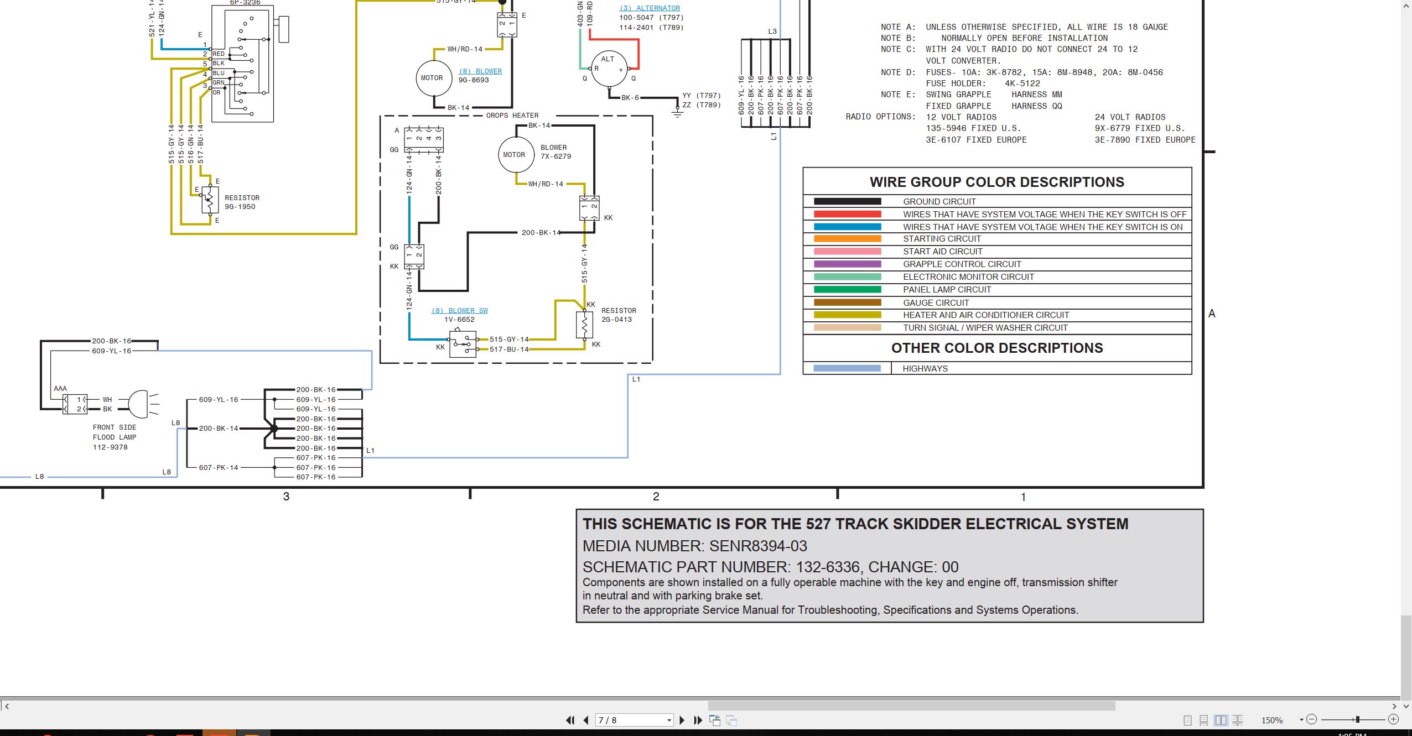Viewport: 1412px width, 736px height.
Task: Click 'SCHEMATIC PART NUMBER: 132-6336' text
Action: (721, 567)
